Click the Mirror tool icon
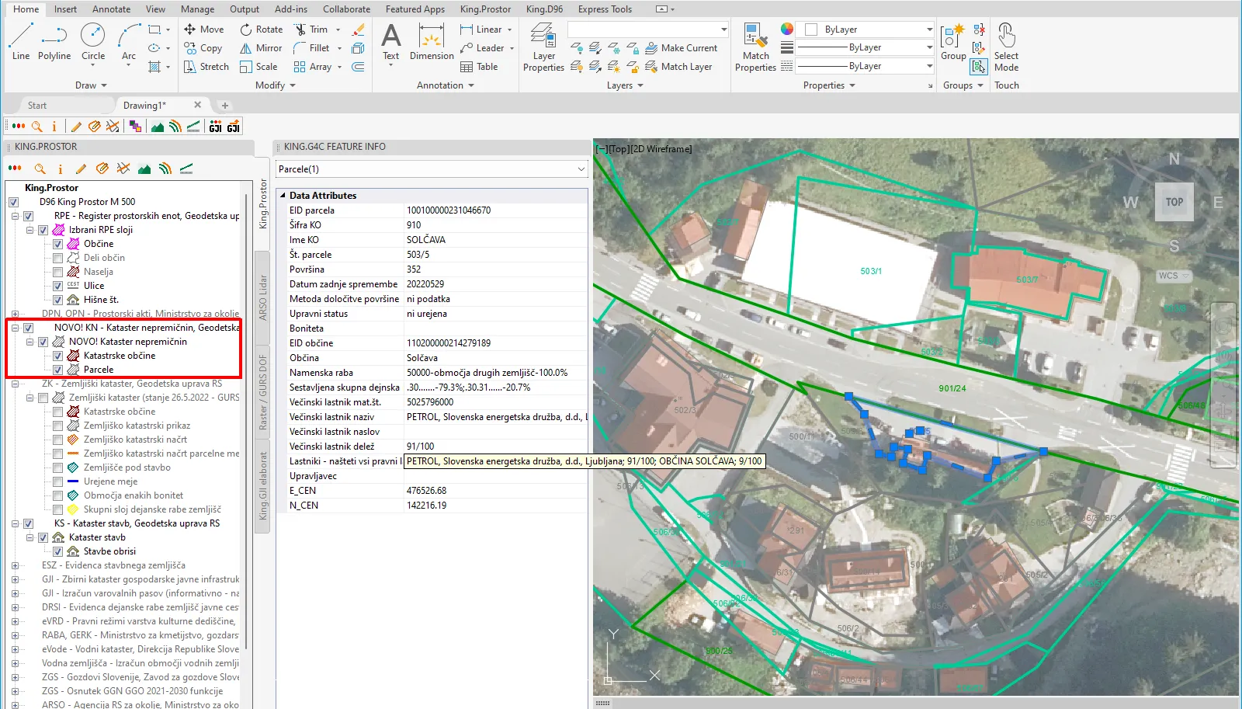Image resolution: width=1242 pixels, height=709 pixels. tap(246, 48)
